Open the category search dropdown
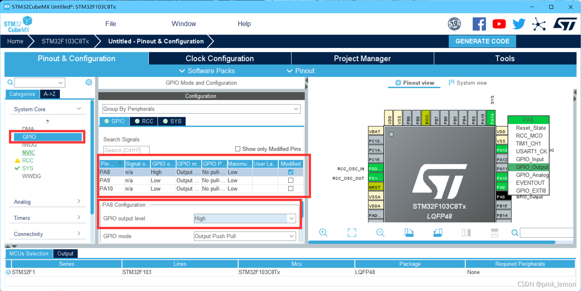The image size is (581, 291). click(60, 83)
